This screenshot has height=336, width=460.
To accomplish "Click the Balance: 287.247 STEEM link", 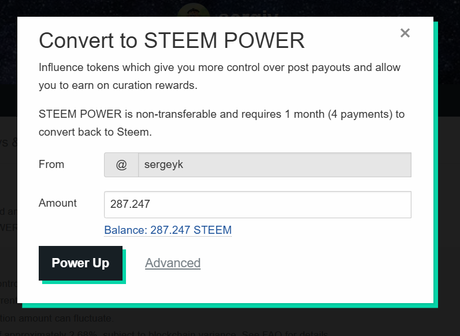I will [x=168, y=230].
